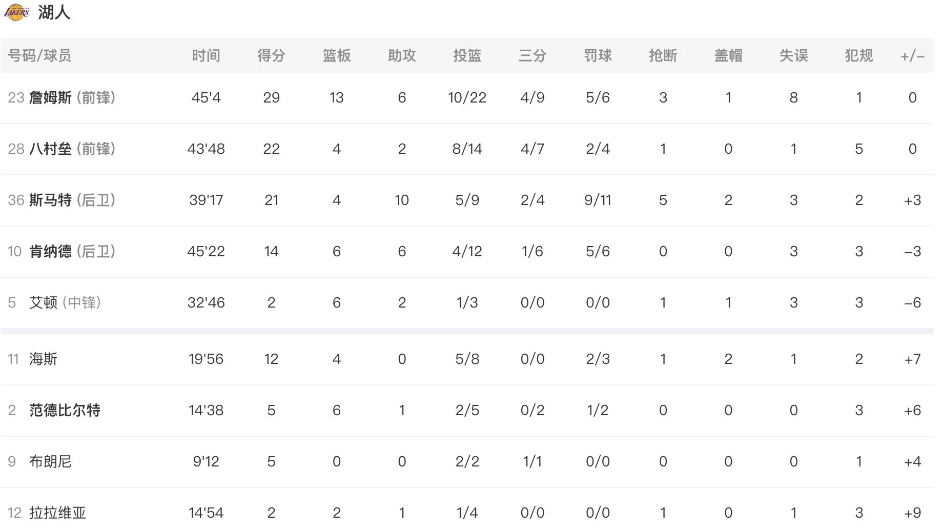This screenshot has width=942, height=530.
Task: Click the +/− column header
Action: pyautogui.click(x=912, y=56)
